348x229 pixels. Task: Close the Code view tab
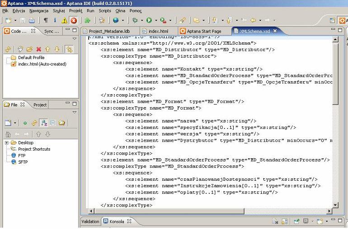point(33,31)
